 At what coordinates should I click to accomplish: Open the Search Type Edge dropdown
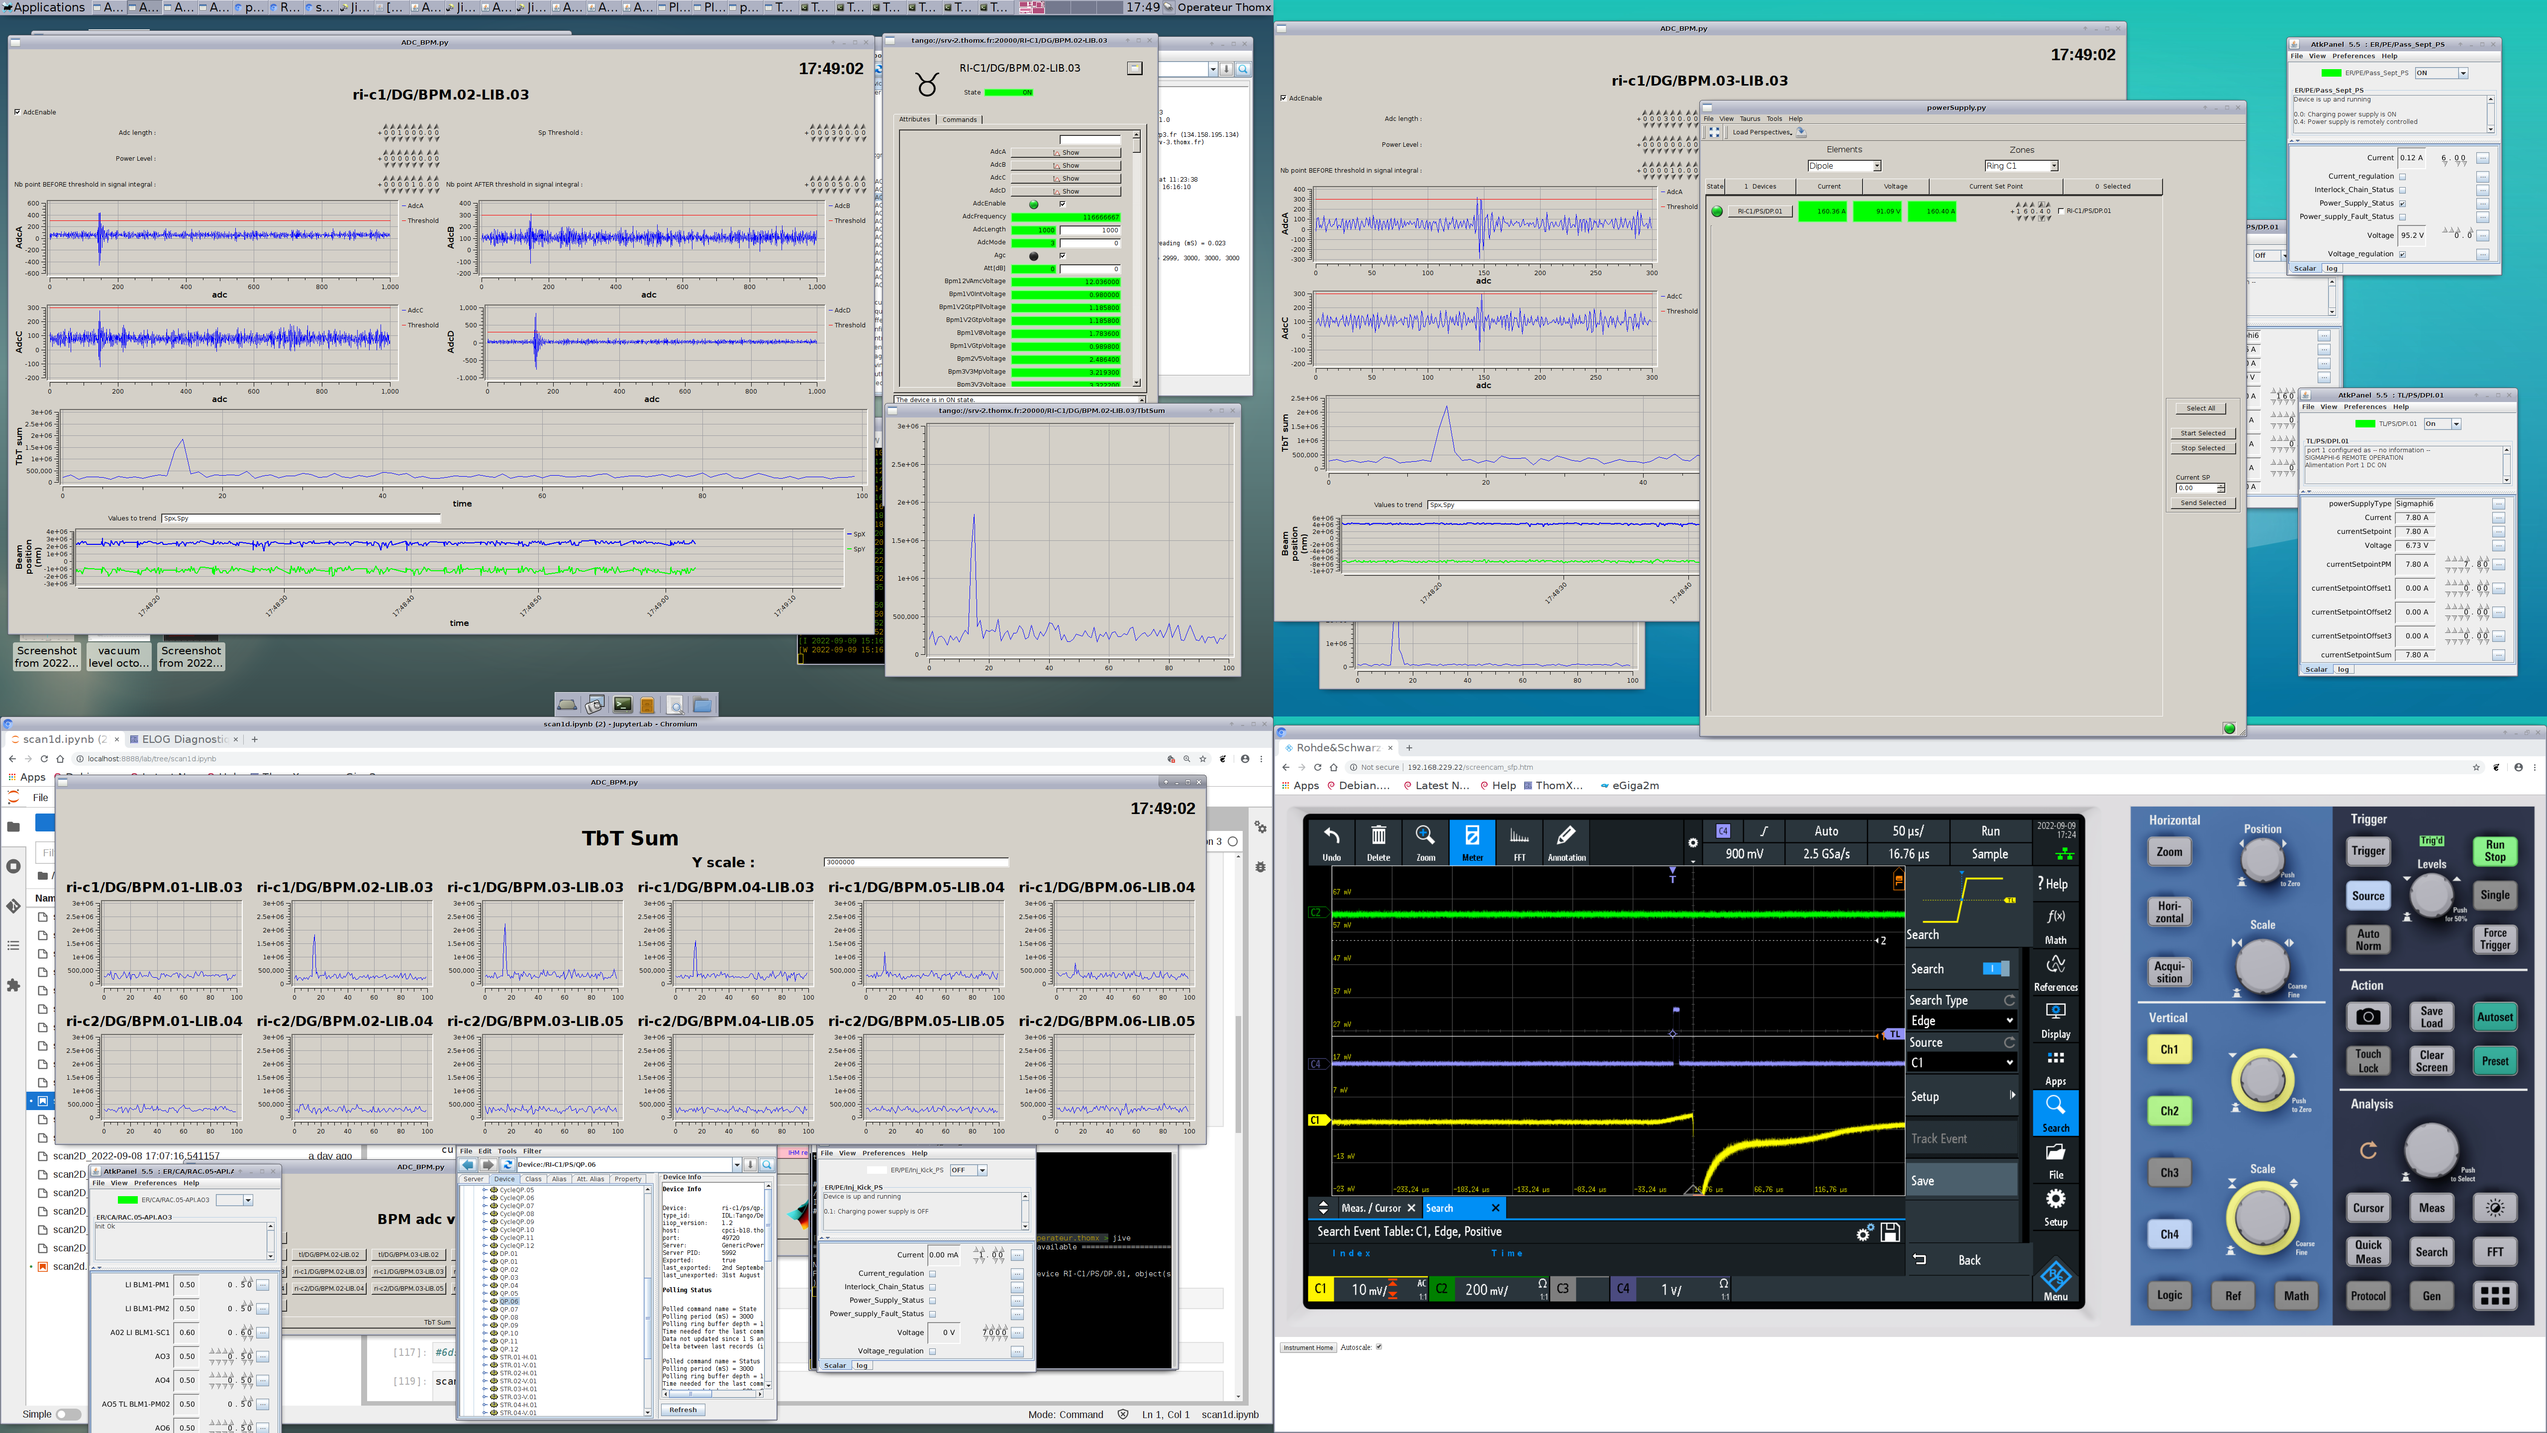1960,1021
